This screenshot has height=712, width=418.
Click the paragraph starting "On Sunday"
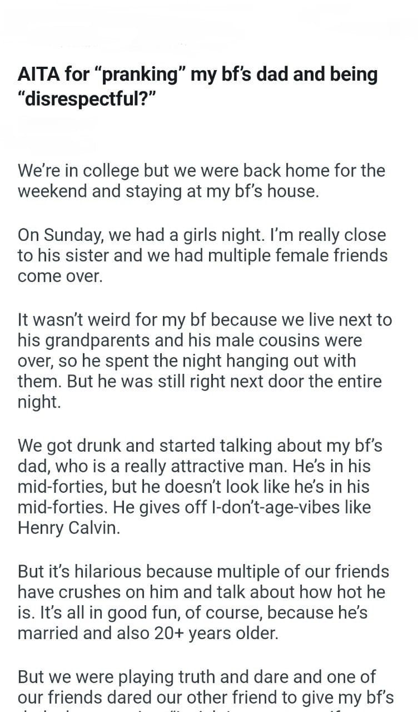pyautogui.click(x=201, y=255)
